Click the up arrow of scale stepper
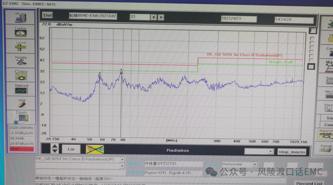 [55, 146]
